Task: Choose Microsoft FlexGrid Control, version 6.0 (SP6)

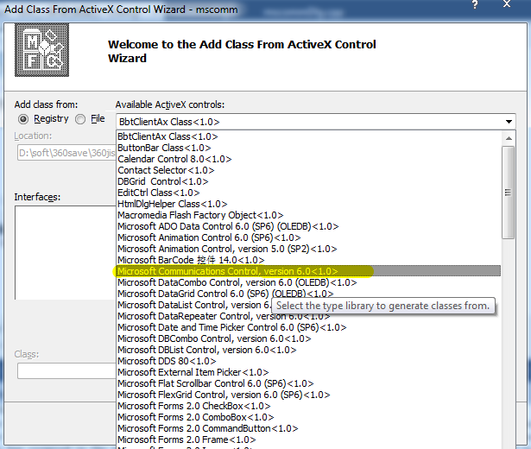Action: [308, 395]
